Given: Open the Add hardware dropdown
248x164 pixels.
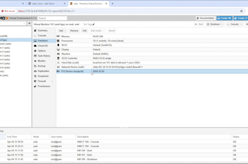Looking at the screenshot, I should [x=62, y=31].
